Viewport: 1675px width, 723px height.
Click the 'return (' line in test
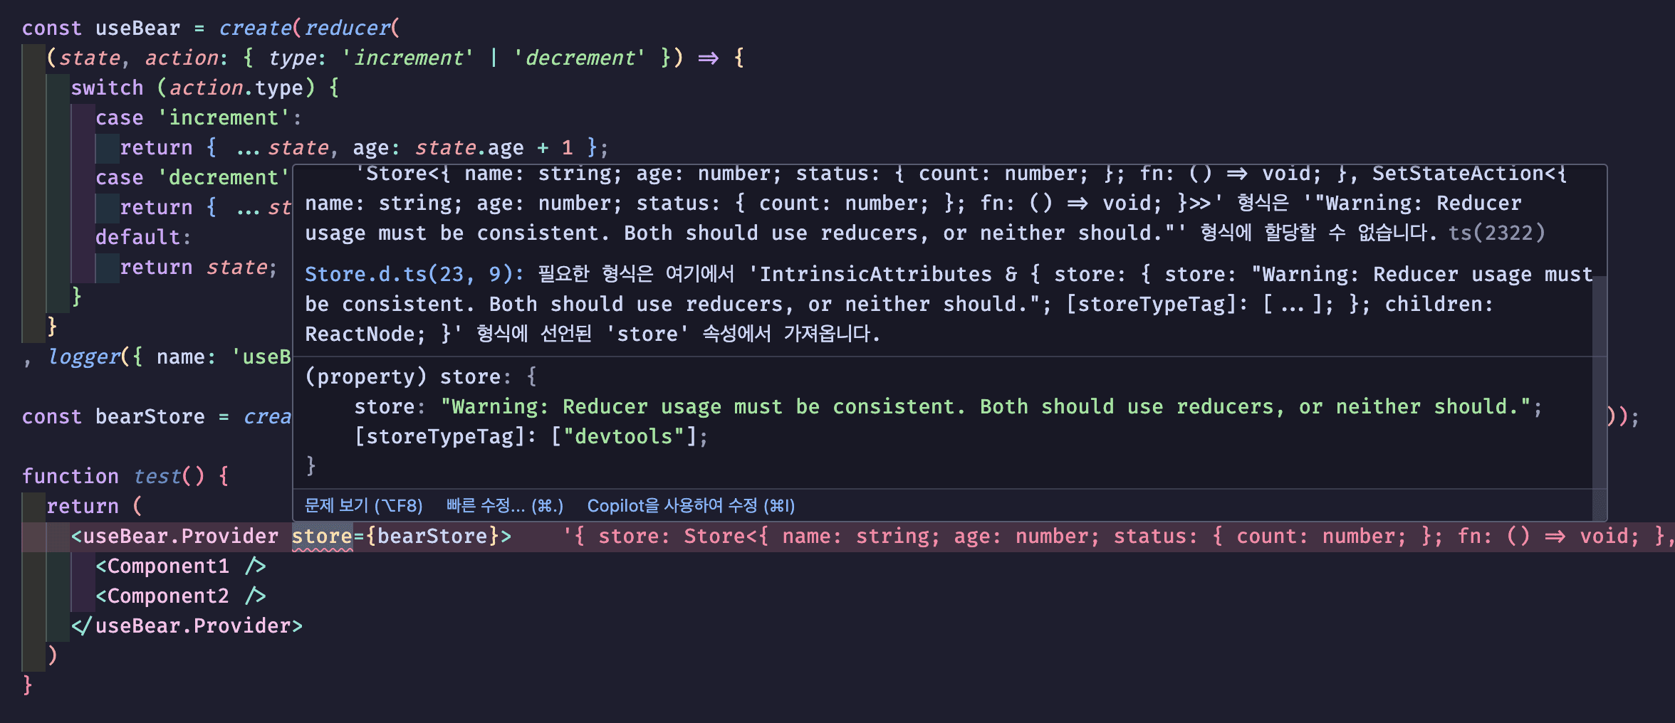pos(94,507)
